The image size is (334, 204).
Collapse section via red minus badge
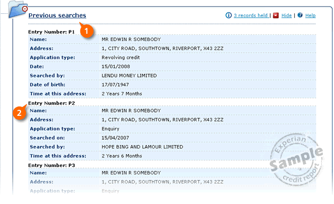click(x=25, y=9)
